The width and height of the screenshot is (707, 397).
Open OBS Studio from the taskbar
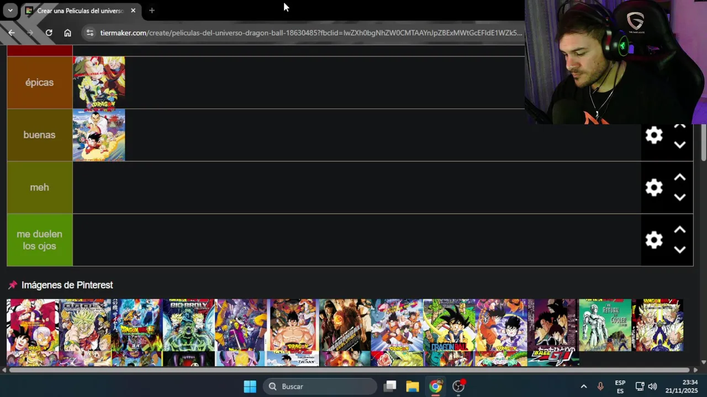point(458,387)
